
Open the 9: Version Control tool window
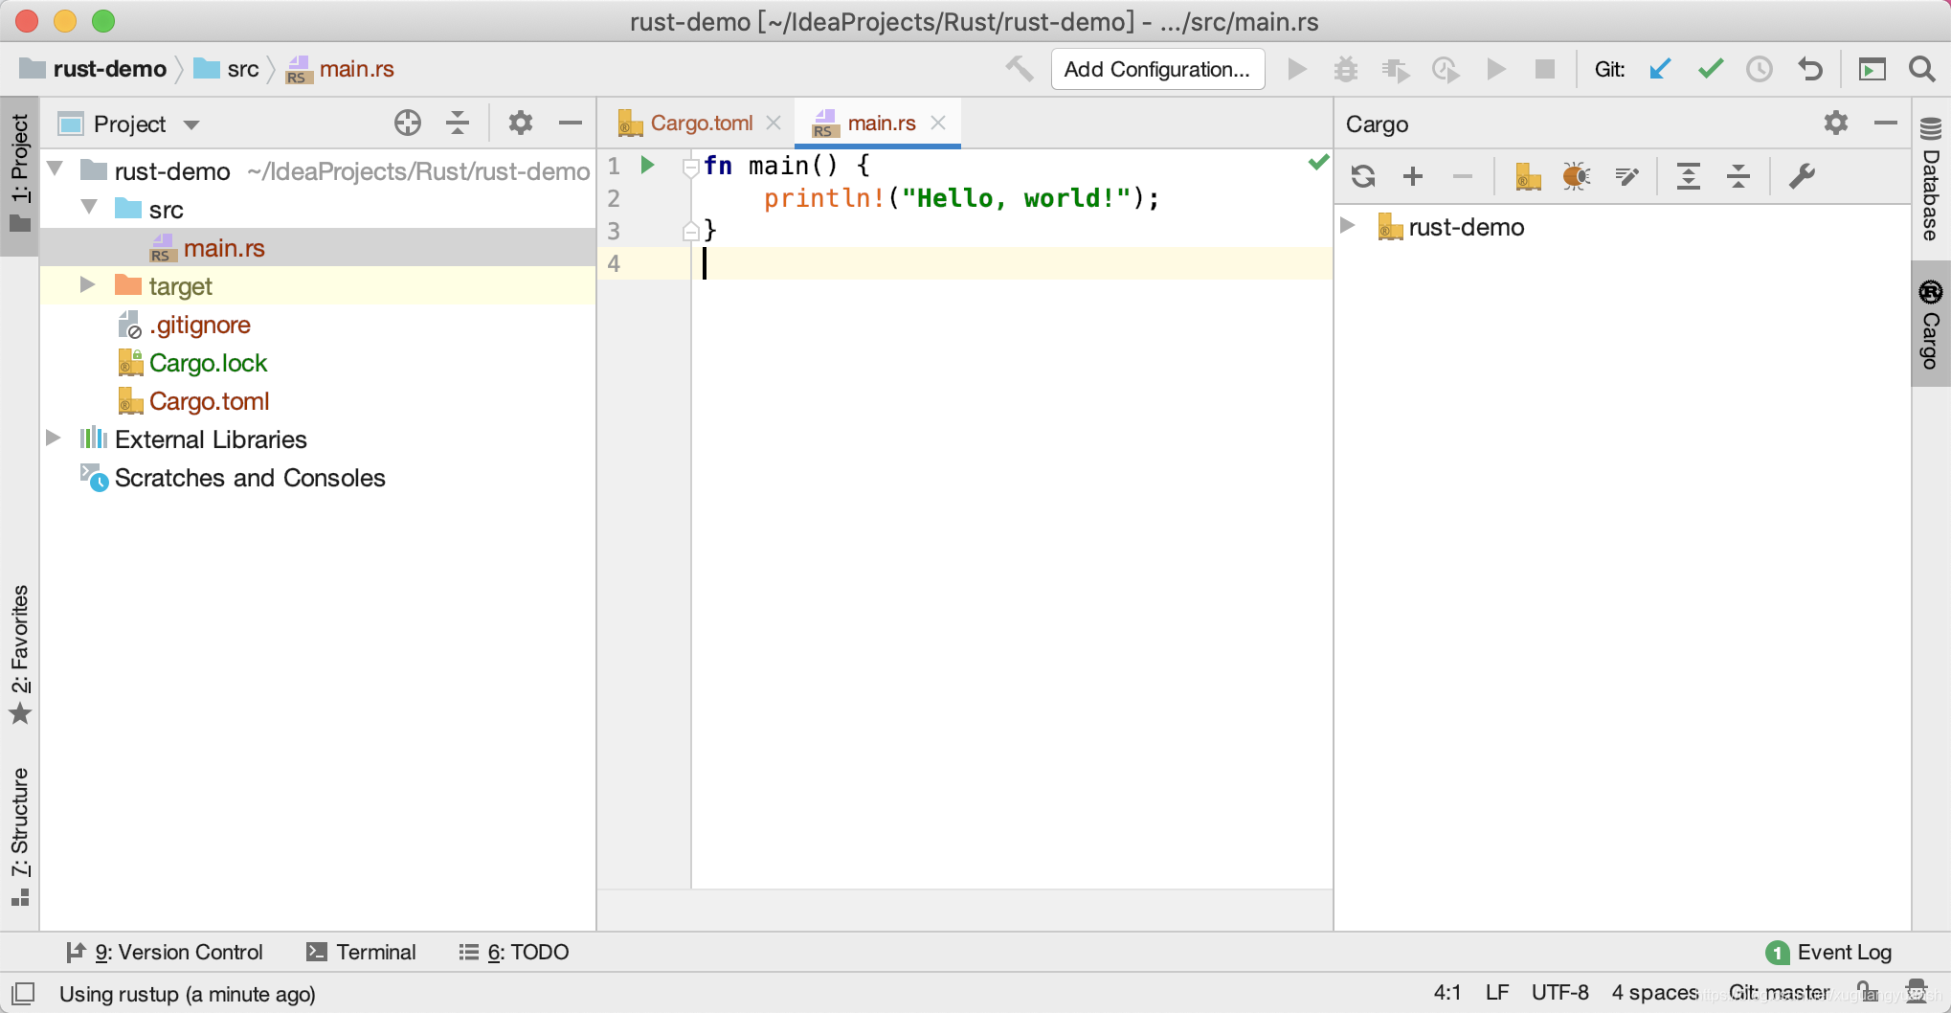tap(164, 952)
